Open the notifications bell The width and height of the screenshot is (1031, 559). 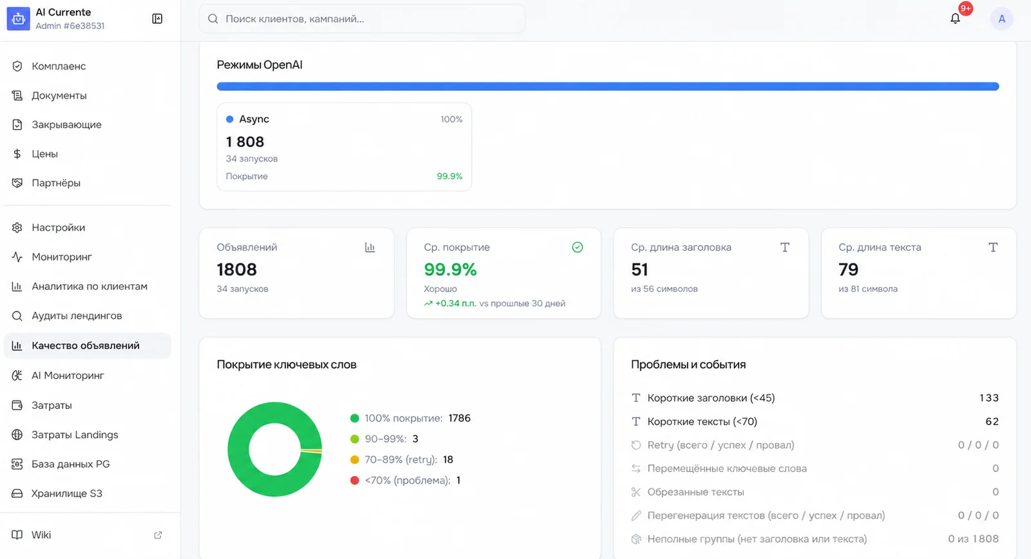[955, 19]
